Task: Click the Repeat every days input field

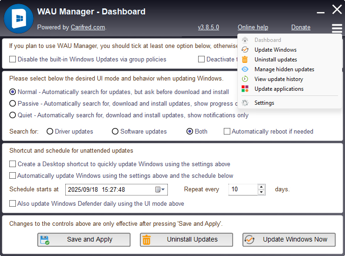Action: [x=242, y=189]
